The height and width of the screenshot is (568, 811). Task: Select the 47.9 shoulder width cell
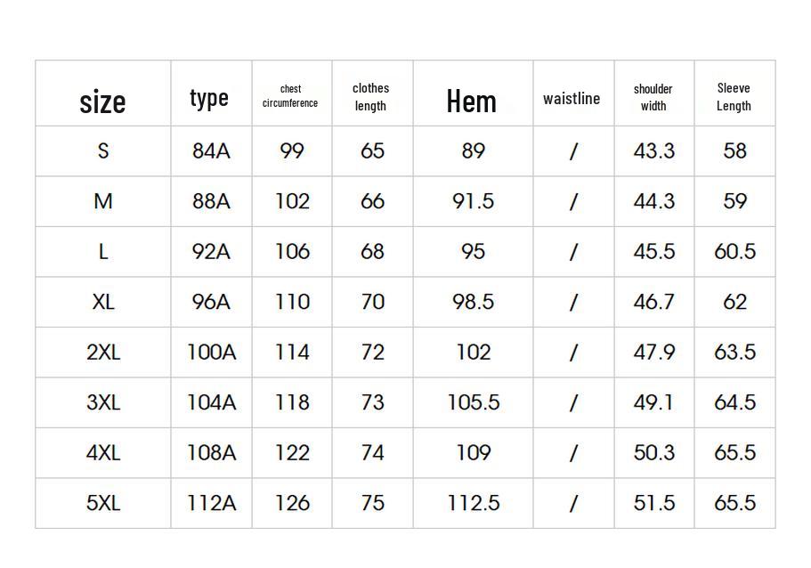(653, 353)
